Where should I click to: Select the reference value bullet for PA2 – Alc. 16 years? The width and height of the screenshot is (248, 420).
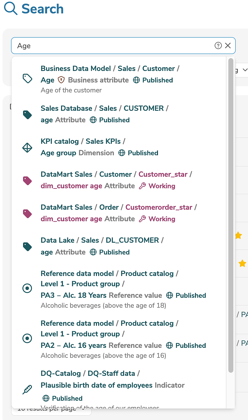click(x=27, y=338)
